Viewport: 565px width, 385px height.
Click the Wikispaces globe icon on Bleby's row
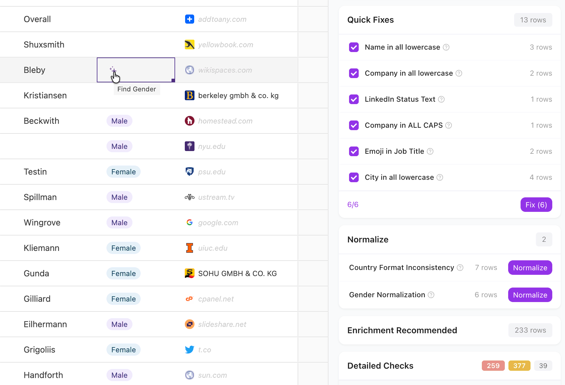[x=189, y=70]
